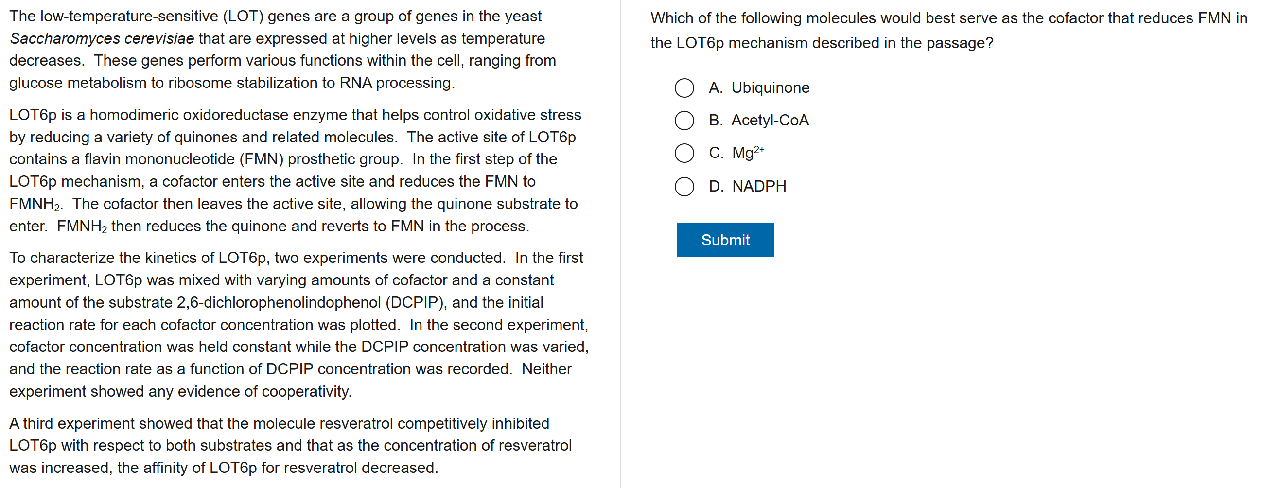Click the question stem about reducing FMN

[x=948, y=30]
